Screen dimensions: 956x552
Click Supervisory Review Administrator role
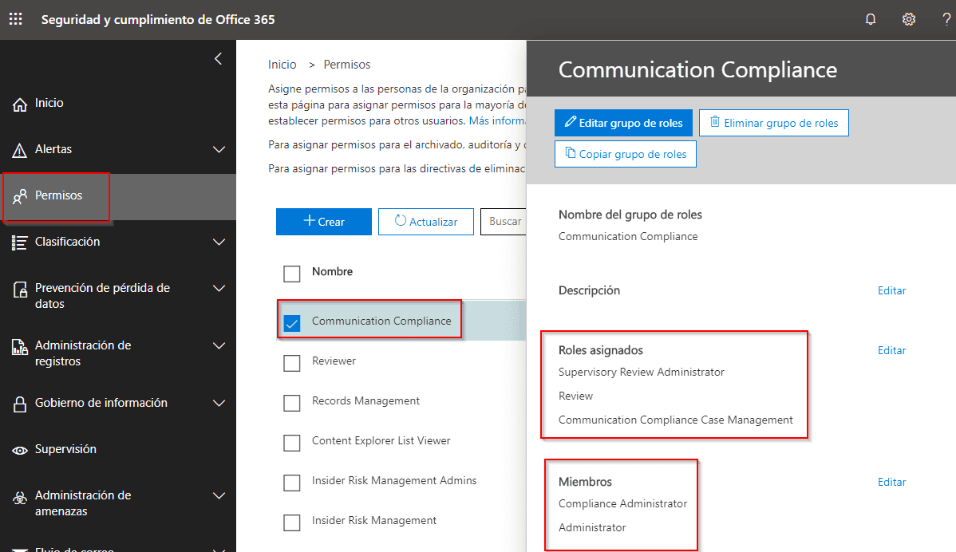point(642,372)
